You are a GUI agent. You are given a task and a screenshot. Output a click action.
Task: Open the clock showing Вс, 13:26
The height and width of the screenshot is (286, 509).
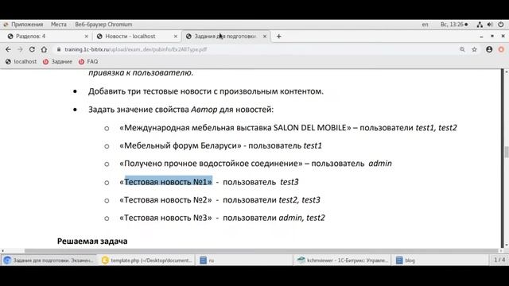(x=454, y=25)
